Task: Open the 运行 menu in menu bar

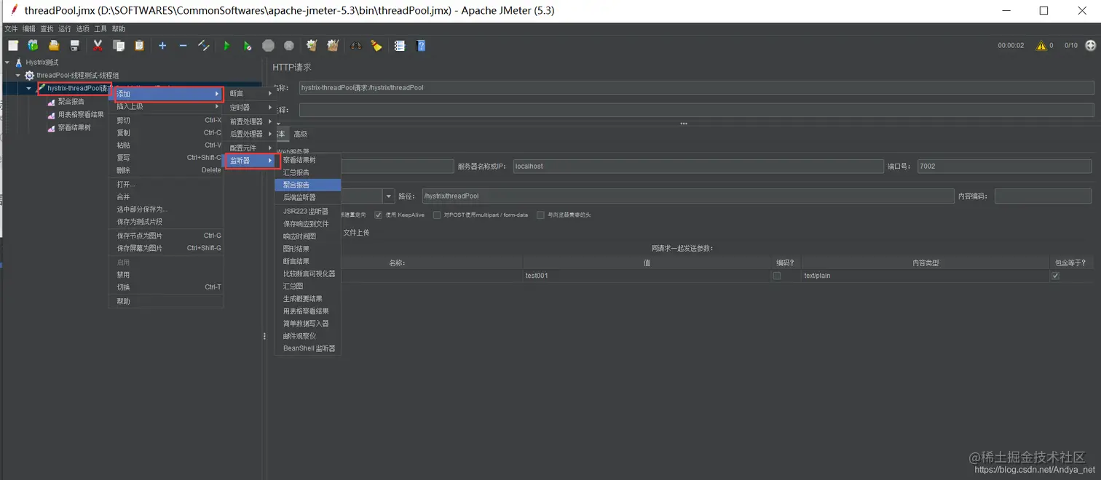Action: pos(65,29)
